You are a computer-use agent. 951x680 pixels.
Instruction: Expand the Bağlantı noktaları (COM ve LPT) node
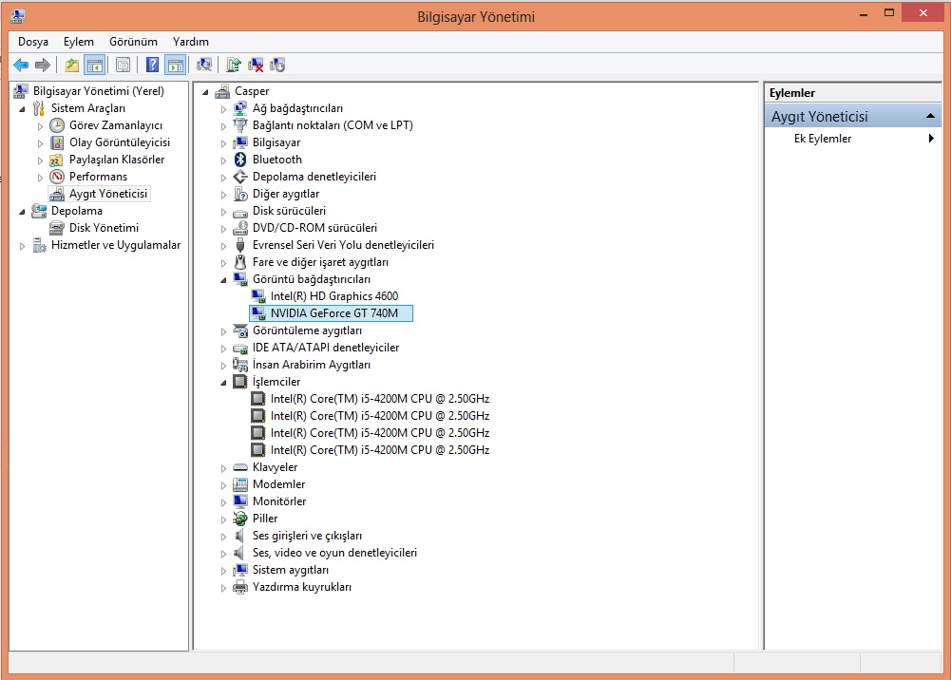223,126
